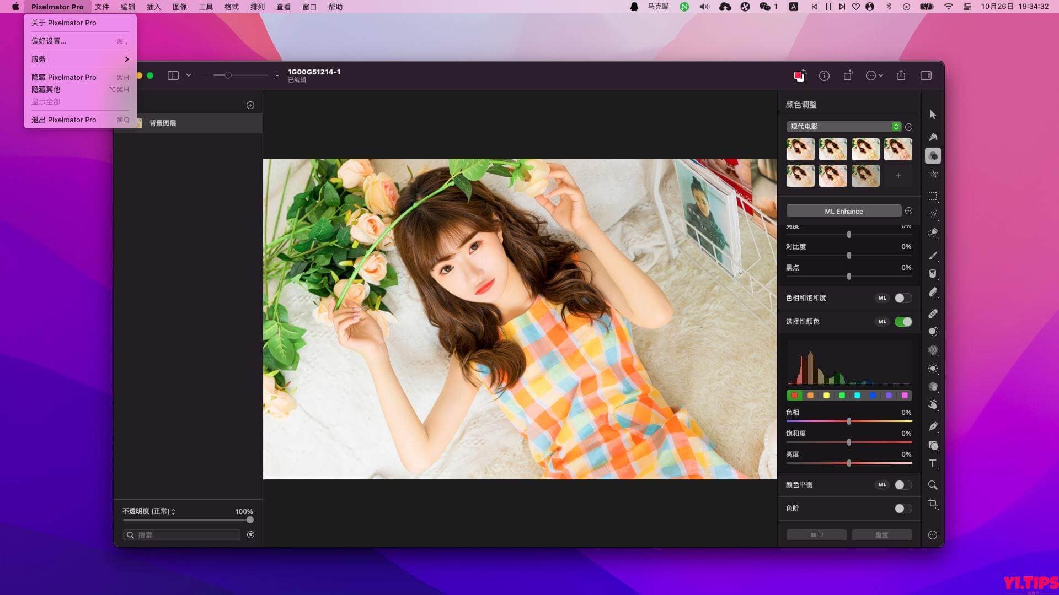The height and width of the screenshot is (595, 1059).
Task: Open the 现代电影 preset dropdown
Action: 842,126
